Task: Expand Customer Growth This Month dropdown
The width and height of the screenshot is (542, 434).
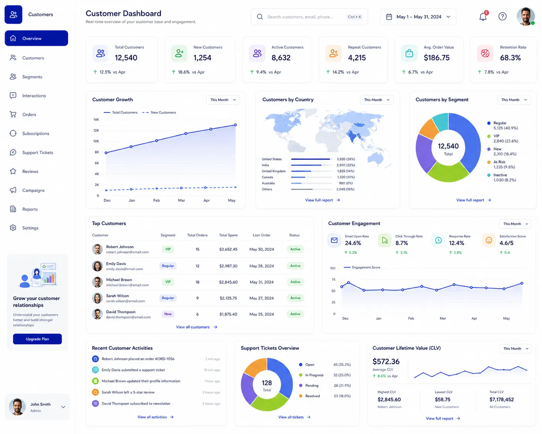Action: coord(223,100)
